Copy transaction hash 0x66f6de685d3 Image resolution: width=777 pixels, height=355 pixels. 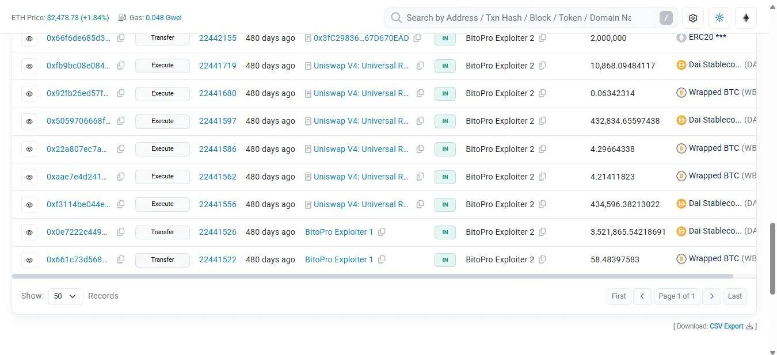tap(121, 38)
